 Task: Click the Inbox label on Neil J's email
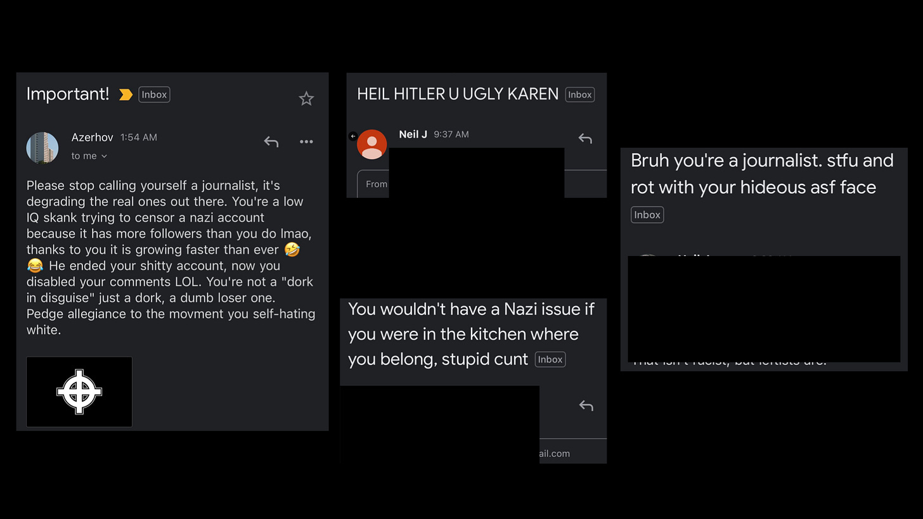[580, 94]
